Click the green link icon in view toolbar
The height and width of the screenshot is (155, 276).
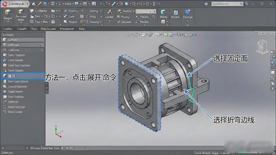click(x=151, y=35)
